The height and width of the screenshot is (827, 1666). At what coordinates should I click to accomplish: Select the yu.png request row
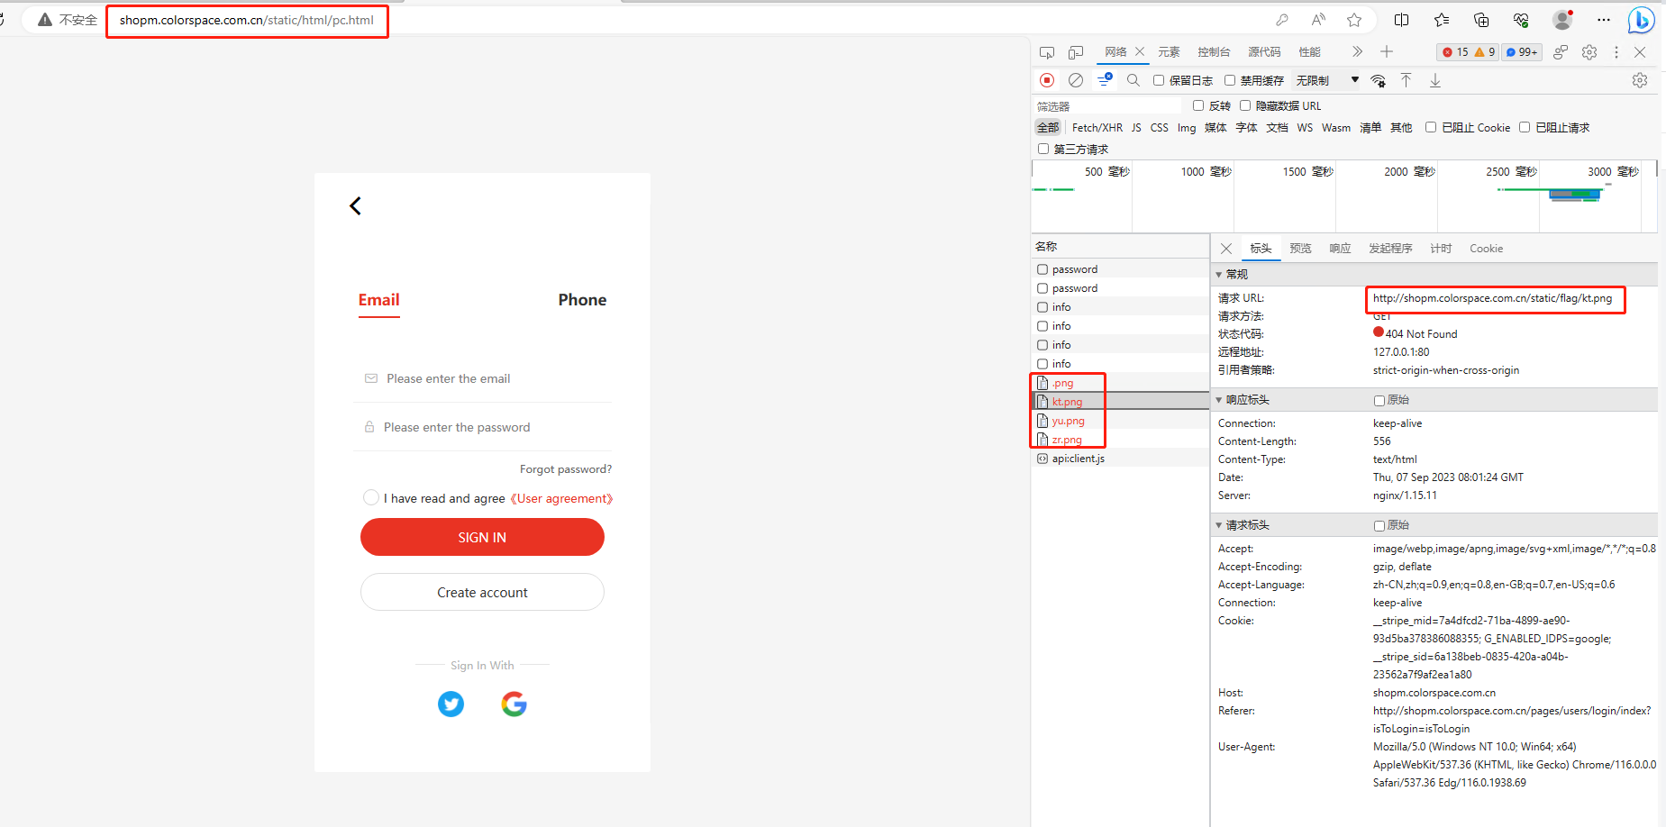1120,421
